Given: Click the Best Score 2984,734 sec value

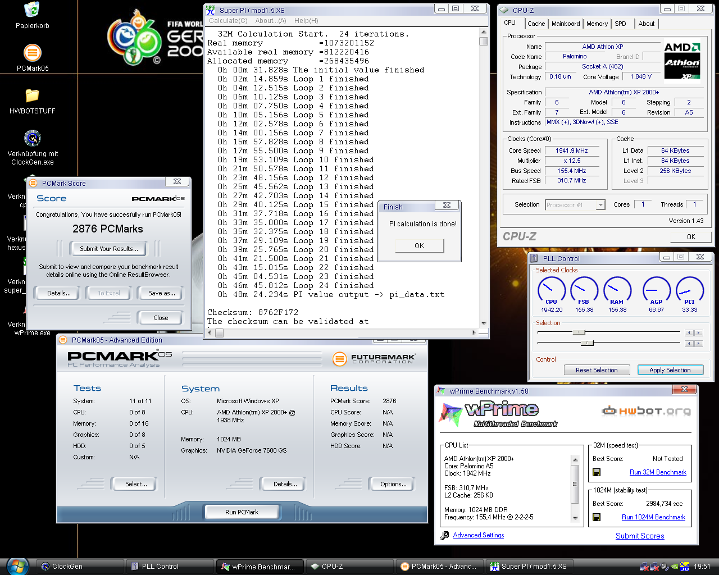Looking at the screenshot, I should pyautogui.click(x=664, y=504).
